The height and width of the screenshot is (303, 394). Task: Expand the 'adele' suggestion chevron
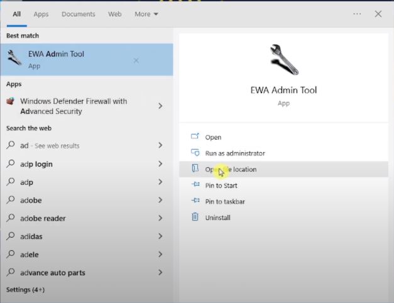[x=160, y=254]
